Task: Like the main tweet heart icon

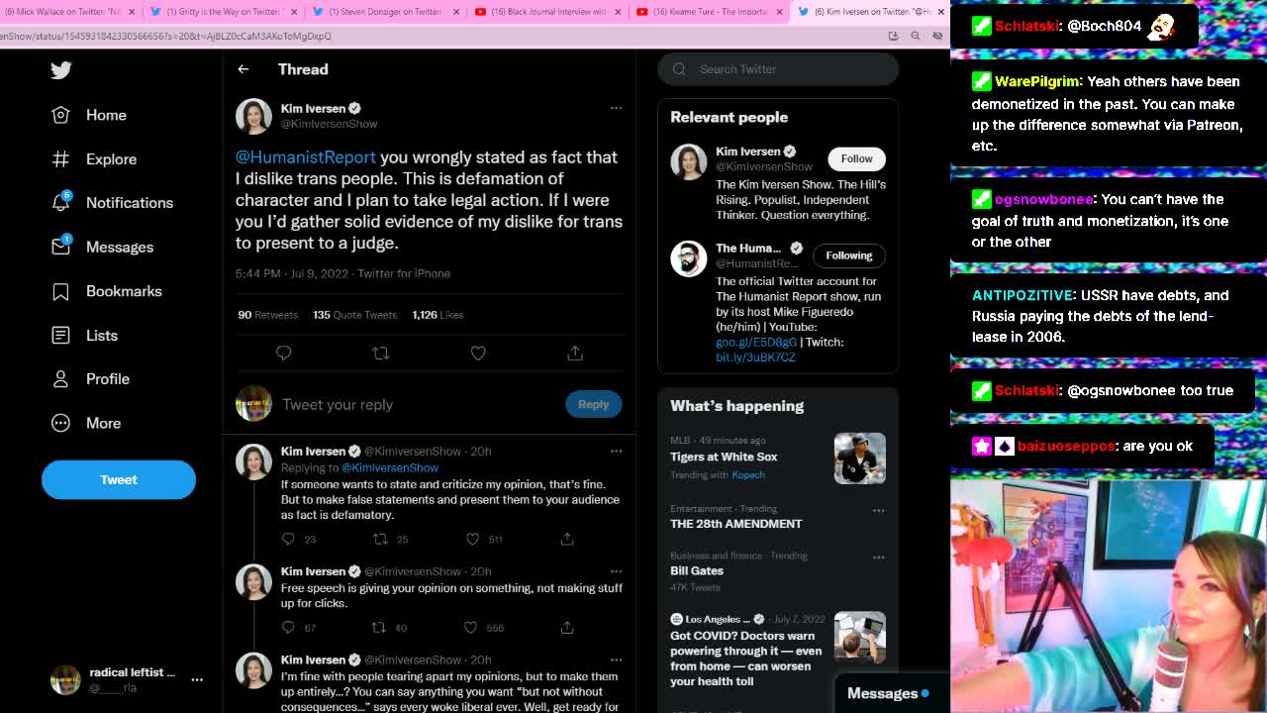Action: pyautogui.click(x=478, y=353)
